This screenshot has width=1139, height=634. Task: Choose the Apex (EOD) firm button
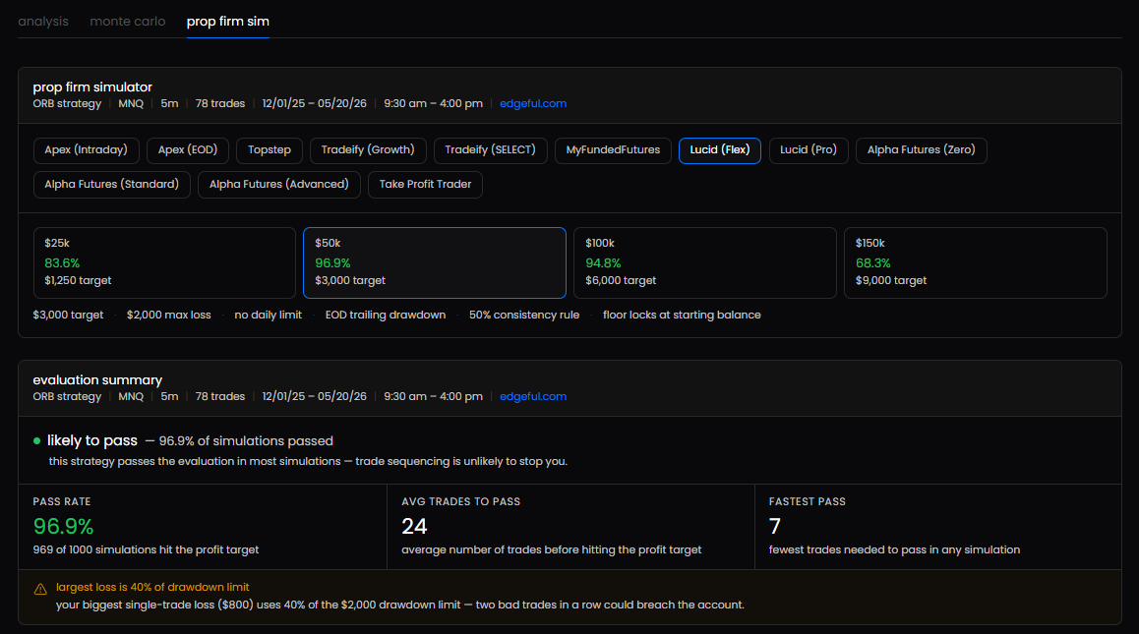188,150
